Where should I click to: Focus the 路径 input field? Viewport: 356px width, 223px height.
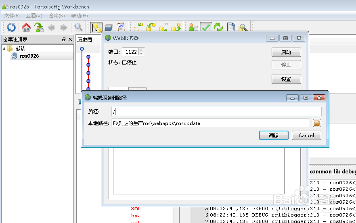(216, 111)
